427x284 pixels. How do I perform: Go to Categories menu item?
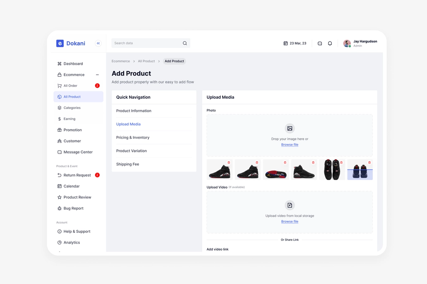79,108
